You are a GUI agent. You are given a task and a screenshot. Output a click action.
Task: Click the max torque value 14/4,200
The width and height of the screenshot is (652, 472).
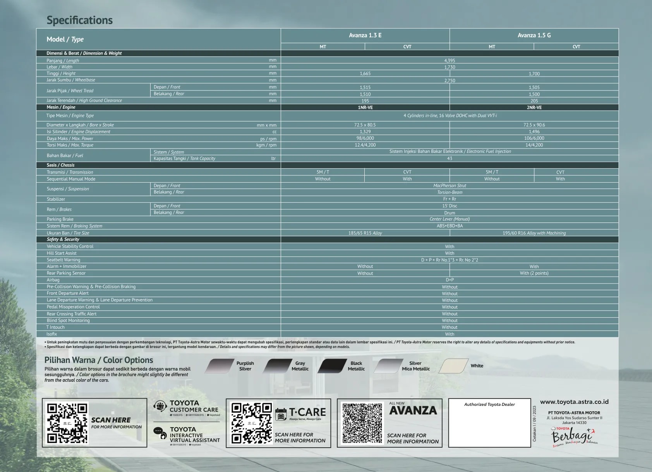tap(534, 145)
